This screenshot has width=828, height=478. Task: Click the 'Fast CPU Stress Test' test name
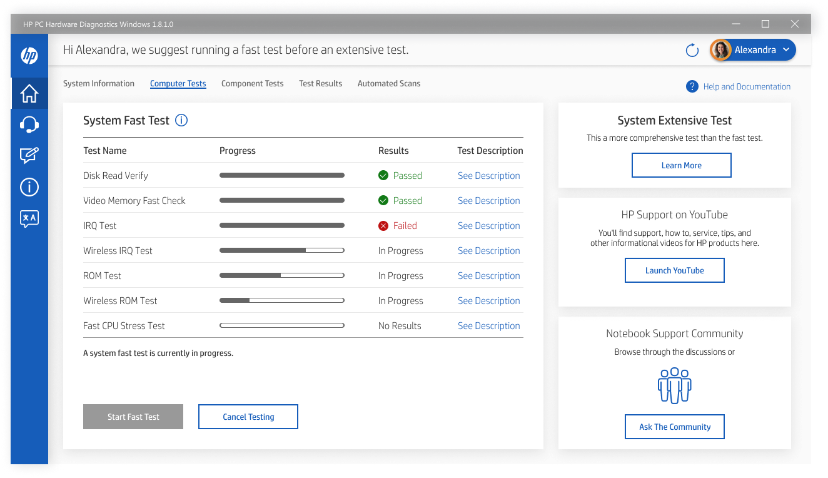[x=124, y=326]
